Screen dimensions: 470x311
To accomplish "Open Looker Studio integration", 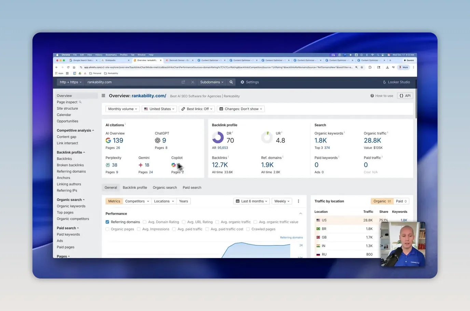I will coord(396,82).
